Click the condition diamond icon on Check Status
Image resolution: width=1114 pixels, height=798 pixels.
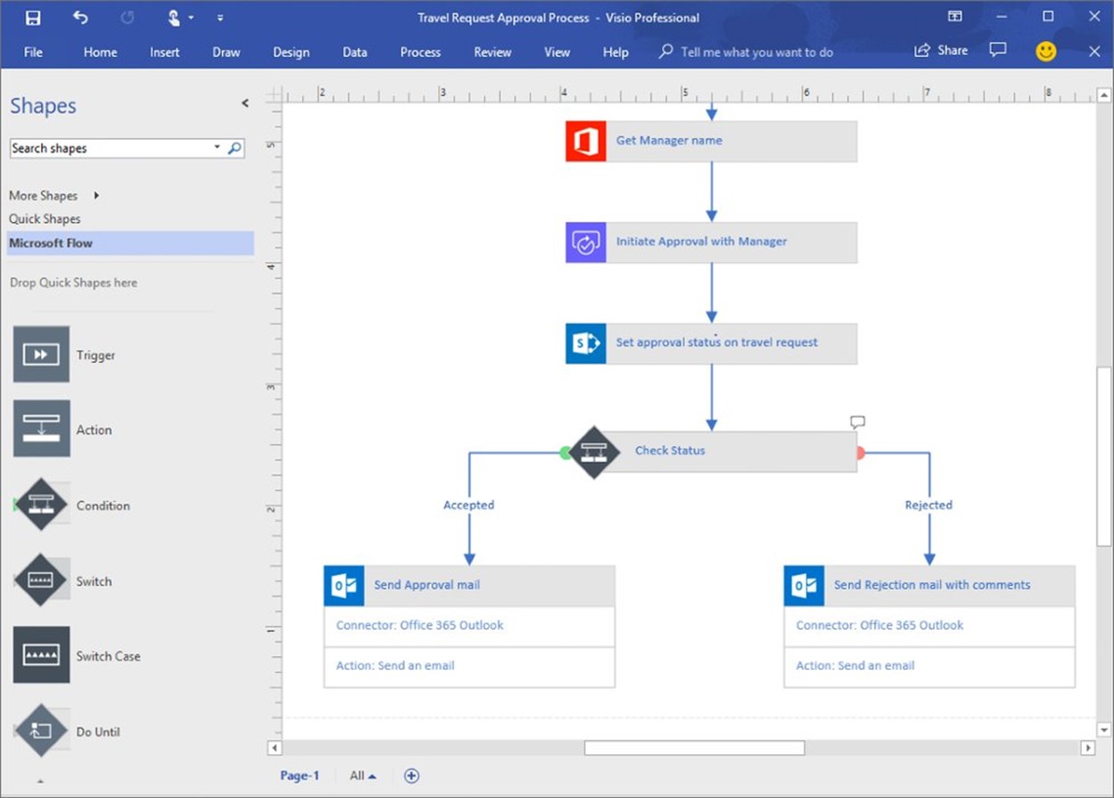click(594, 452)
